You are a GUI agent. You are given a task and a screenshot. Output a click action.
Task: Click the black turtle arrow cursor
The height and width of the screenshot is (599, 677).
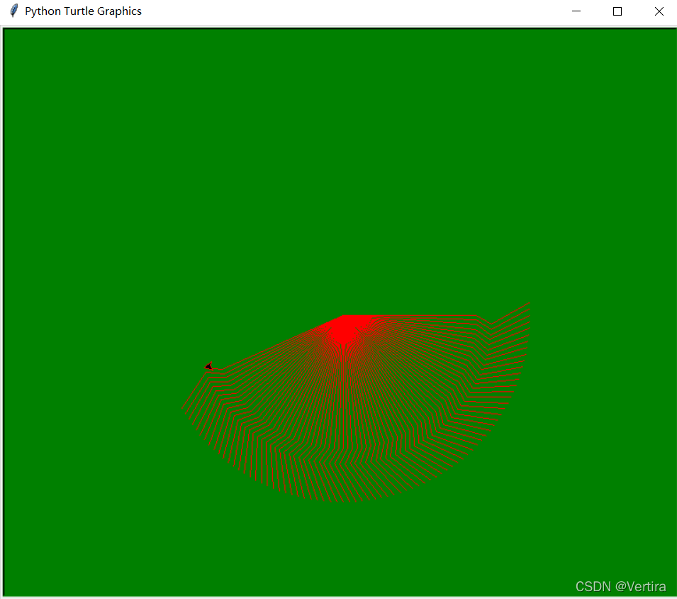209,366
